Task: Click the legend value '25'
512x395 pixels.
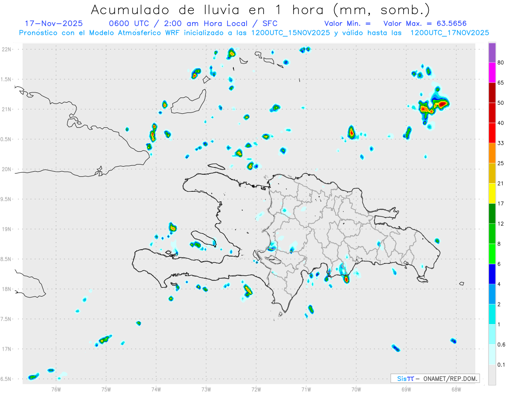Action: coord(500,164)
